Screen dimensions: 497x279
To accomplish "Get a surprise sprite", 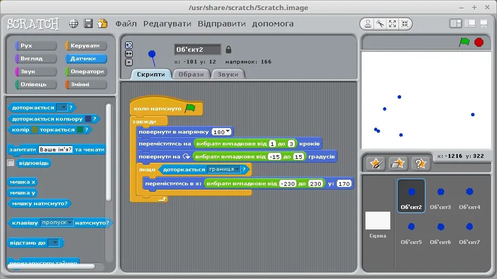I will [x=420, y=164].
